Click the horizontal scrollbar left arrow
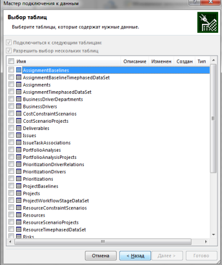 pyautogui.click(x=11, y=242)
